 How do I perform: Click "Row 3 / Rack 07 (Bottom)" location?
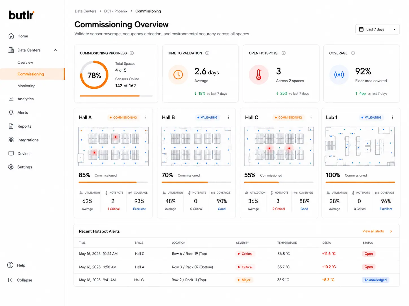(x=192, y=267)
